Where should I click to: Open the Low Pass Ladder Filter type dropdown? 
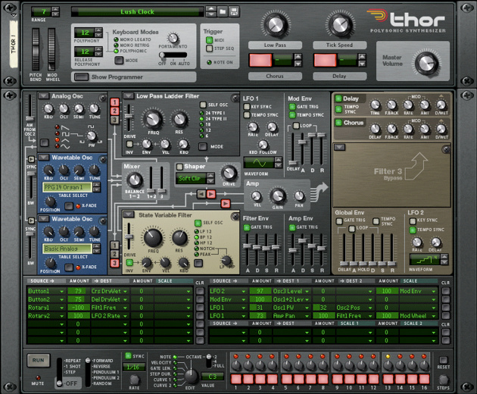129,96
